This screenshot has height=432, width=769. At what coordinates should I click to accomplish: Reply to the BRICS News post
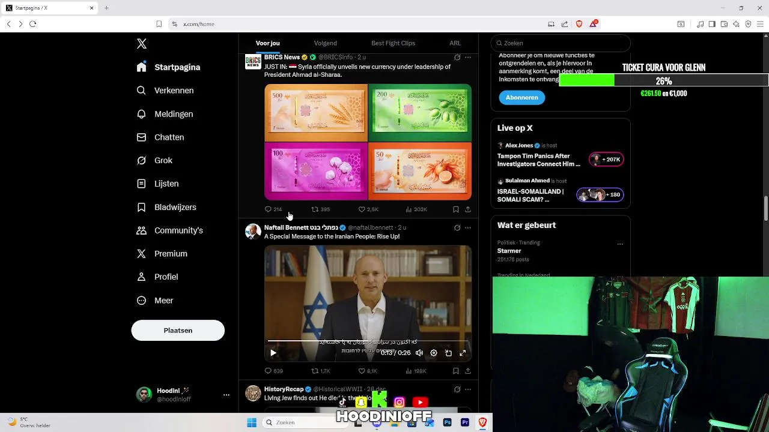coord(273,209)
